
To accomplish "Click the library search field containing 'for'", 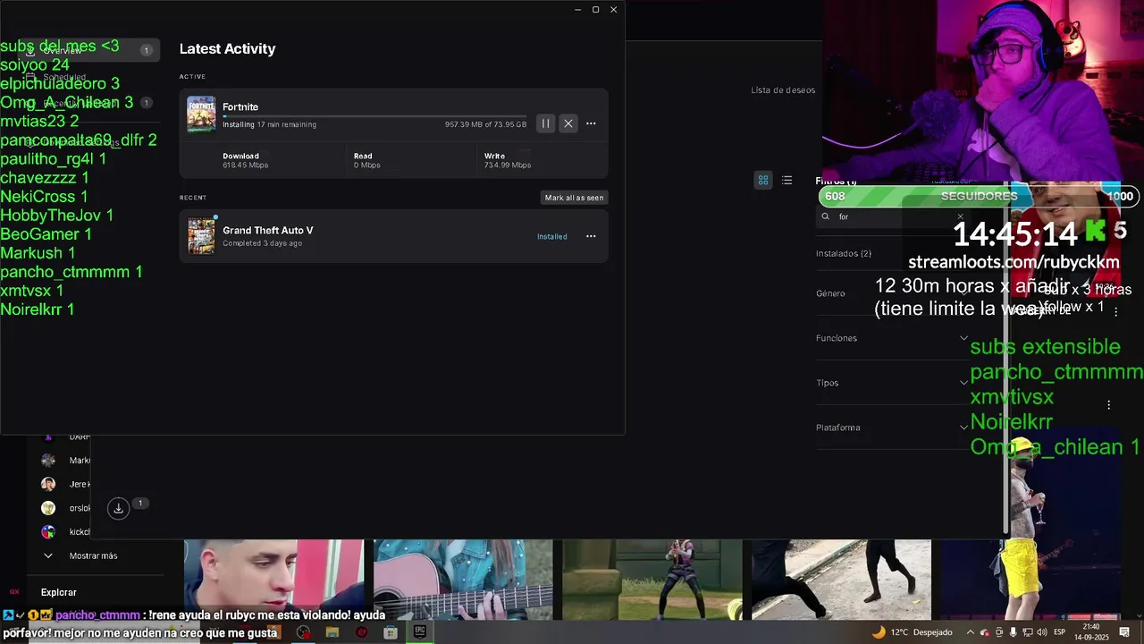I will [894, 216].
